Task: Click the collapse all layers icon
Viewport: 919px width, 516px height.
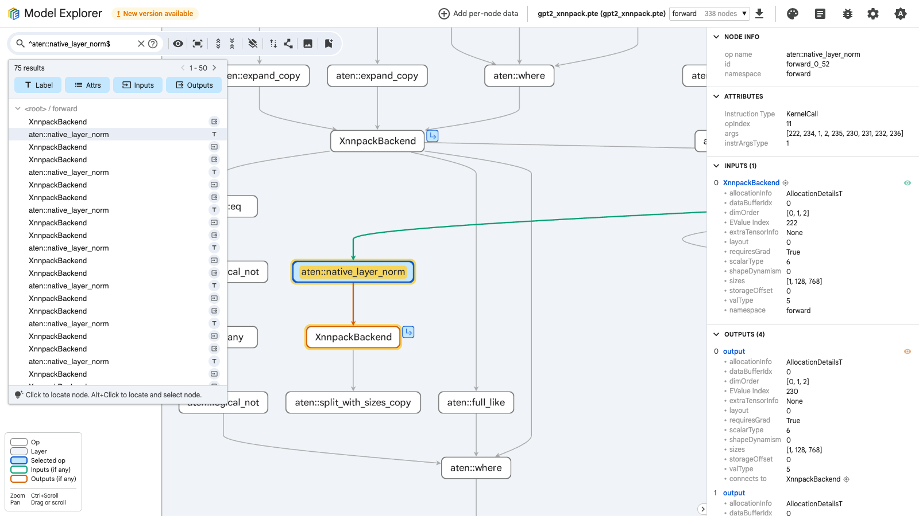Action: 232,44
